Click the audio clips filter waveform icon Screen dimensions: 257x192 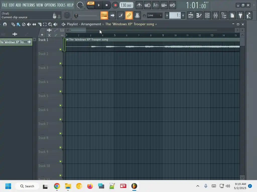point(15,34)
